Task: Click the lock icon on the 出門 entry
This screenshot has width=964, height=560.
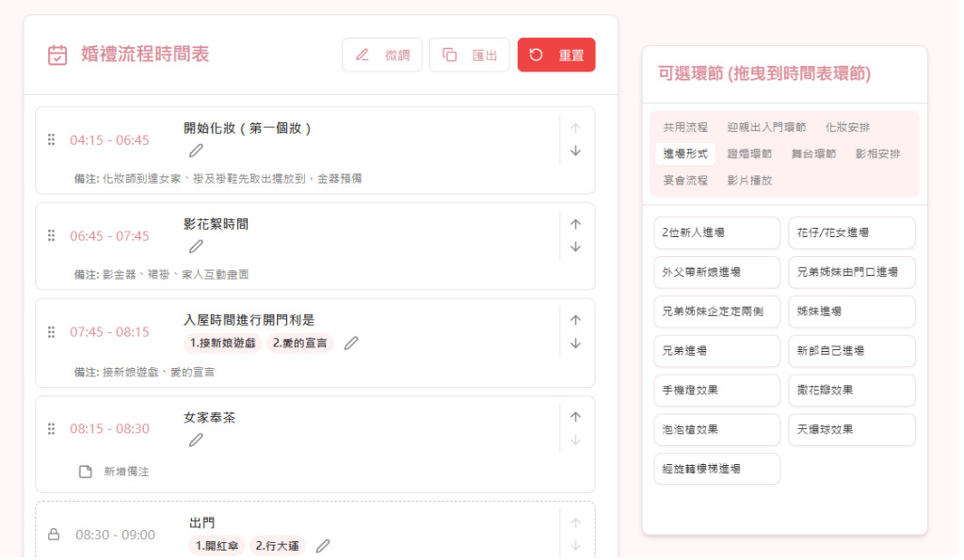Action: coord(52,535)
